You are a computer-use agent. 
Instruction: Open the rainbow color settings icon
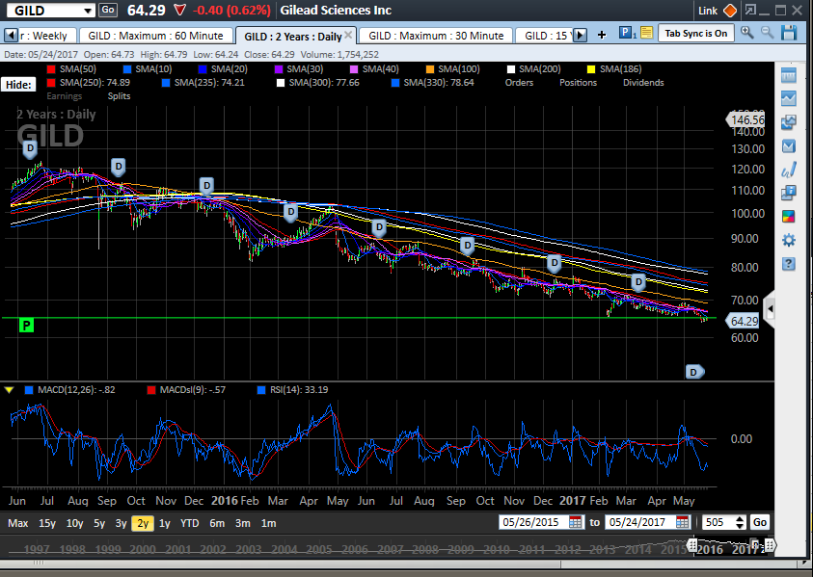[x=788, y=217]
